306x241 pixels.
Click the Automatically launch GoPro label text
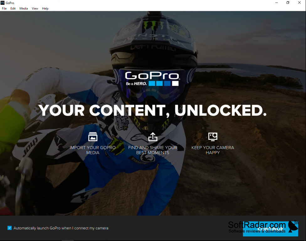pyautogui.click(x=61, y=228)
